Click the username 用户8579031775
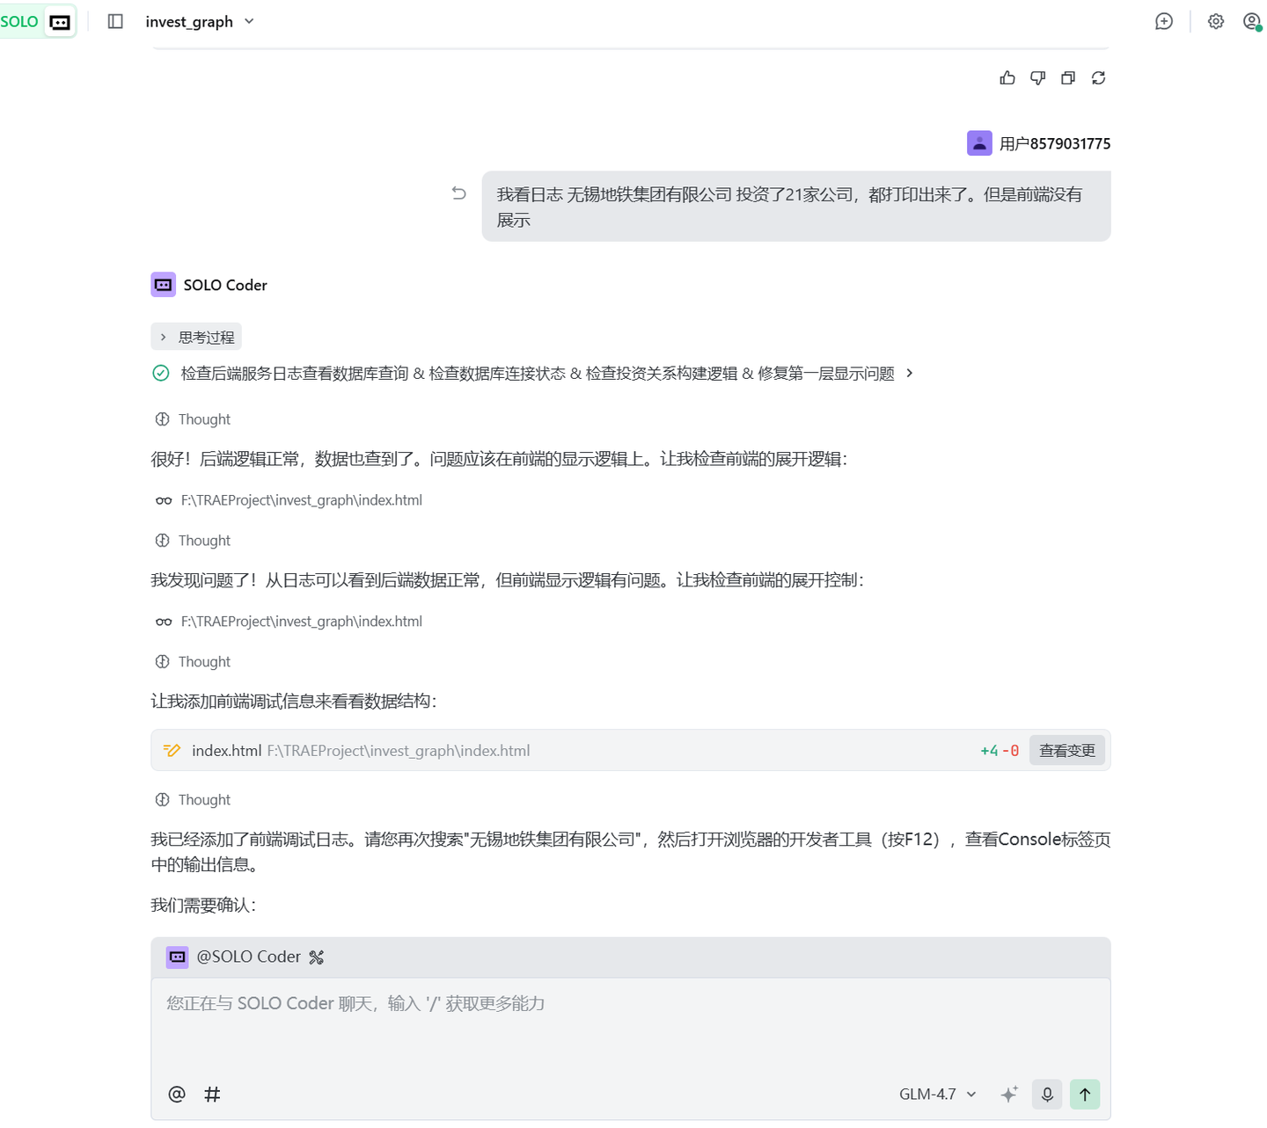This screenshot has height=1128, width=1267. tap(1055, 143)
